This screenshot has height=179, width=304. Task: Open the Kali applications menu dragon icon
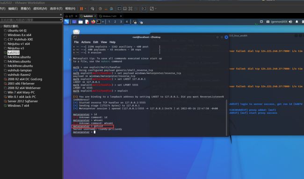click(67, 22)
